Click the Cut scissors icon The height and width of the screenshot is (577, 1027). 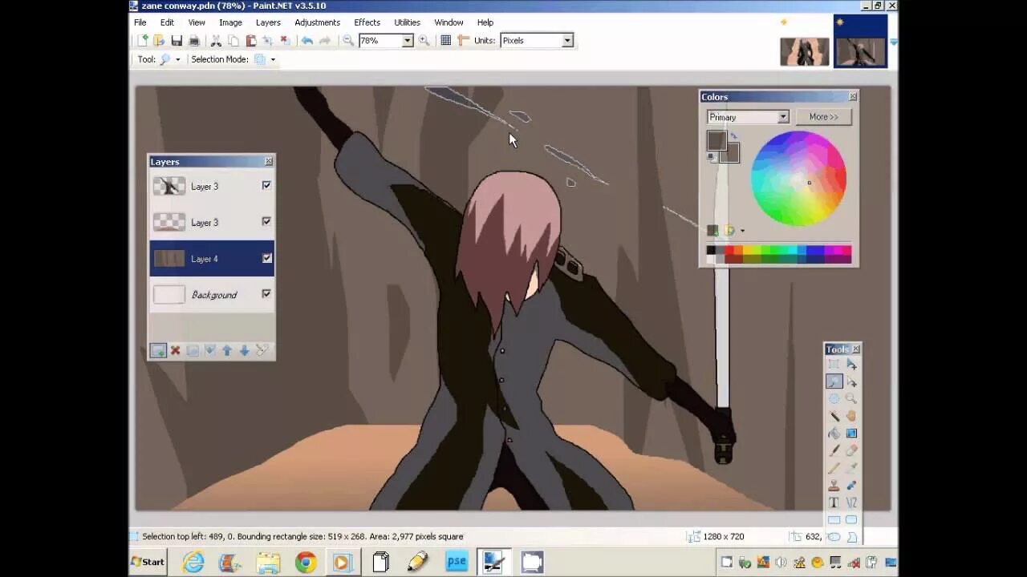point(216,41)
